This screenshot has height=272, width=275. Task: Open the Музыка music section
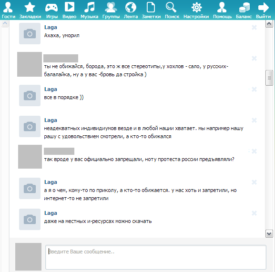[89, 10]
